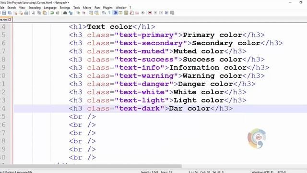Close the Colors.html tab with its X
307x173 pixels.
[x=10, y=20]
